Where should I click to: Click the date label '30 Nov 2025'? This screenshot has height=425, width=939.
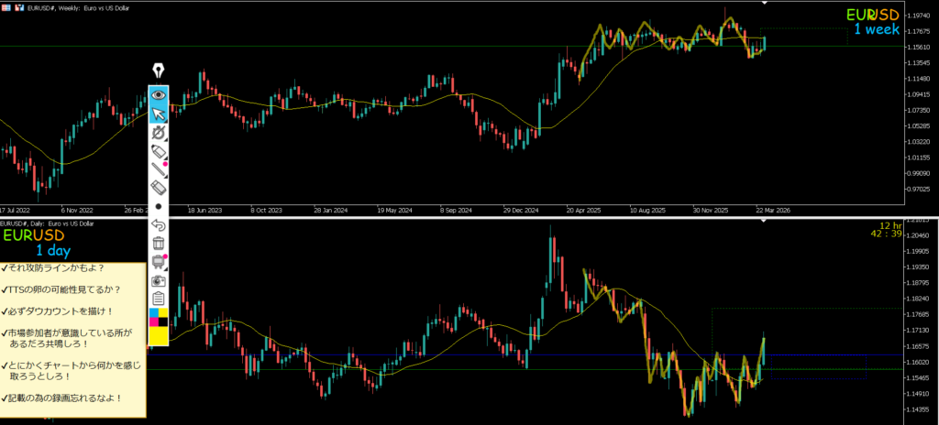tap(711, 211)
